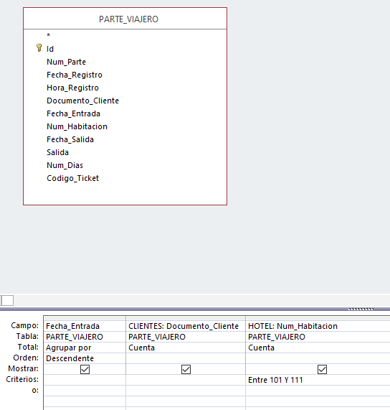The height and width of the screenshot is (410, 390).
Task: Open the Total cell showing Agrupar por
Action: point(85,348)
